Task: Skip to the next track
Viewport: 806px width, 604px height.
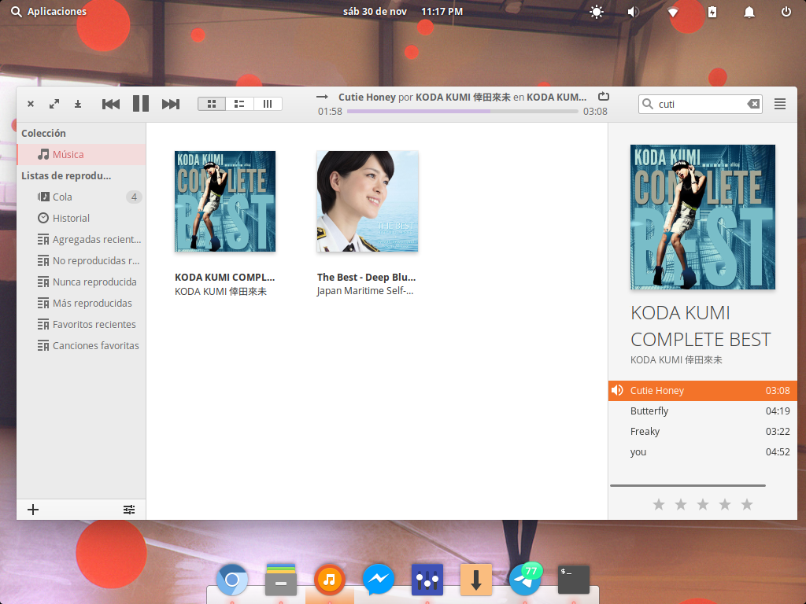Action: pyautogui.click(x=171, y=105)
